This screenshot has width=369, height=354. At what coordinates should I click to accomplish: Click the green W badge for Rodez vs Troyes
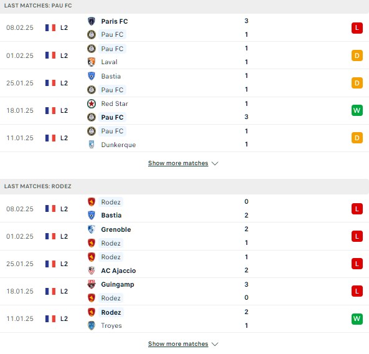point(357,318)
